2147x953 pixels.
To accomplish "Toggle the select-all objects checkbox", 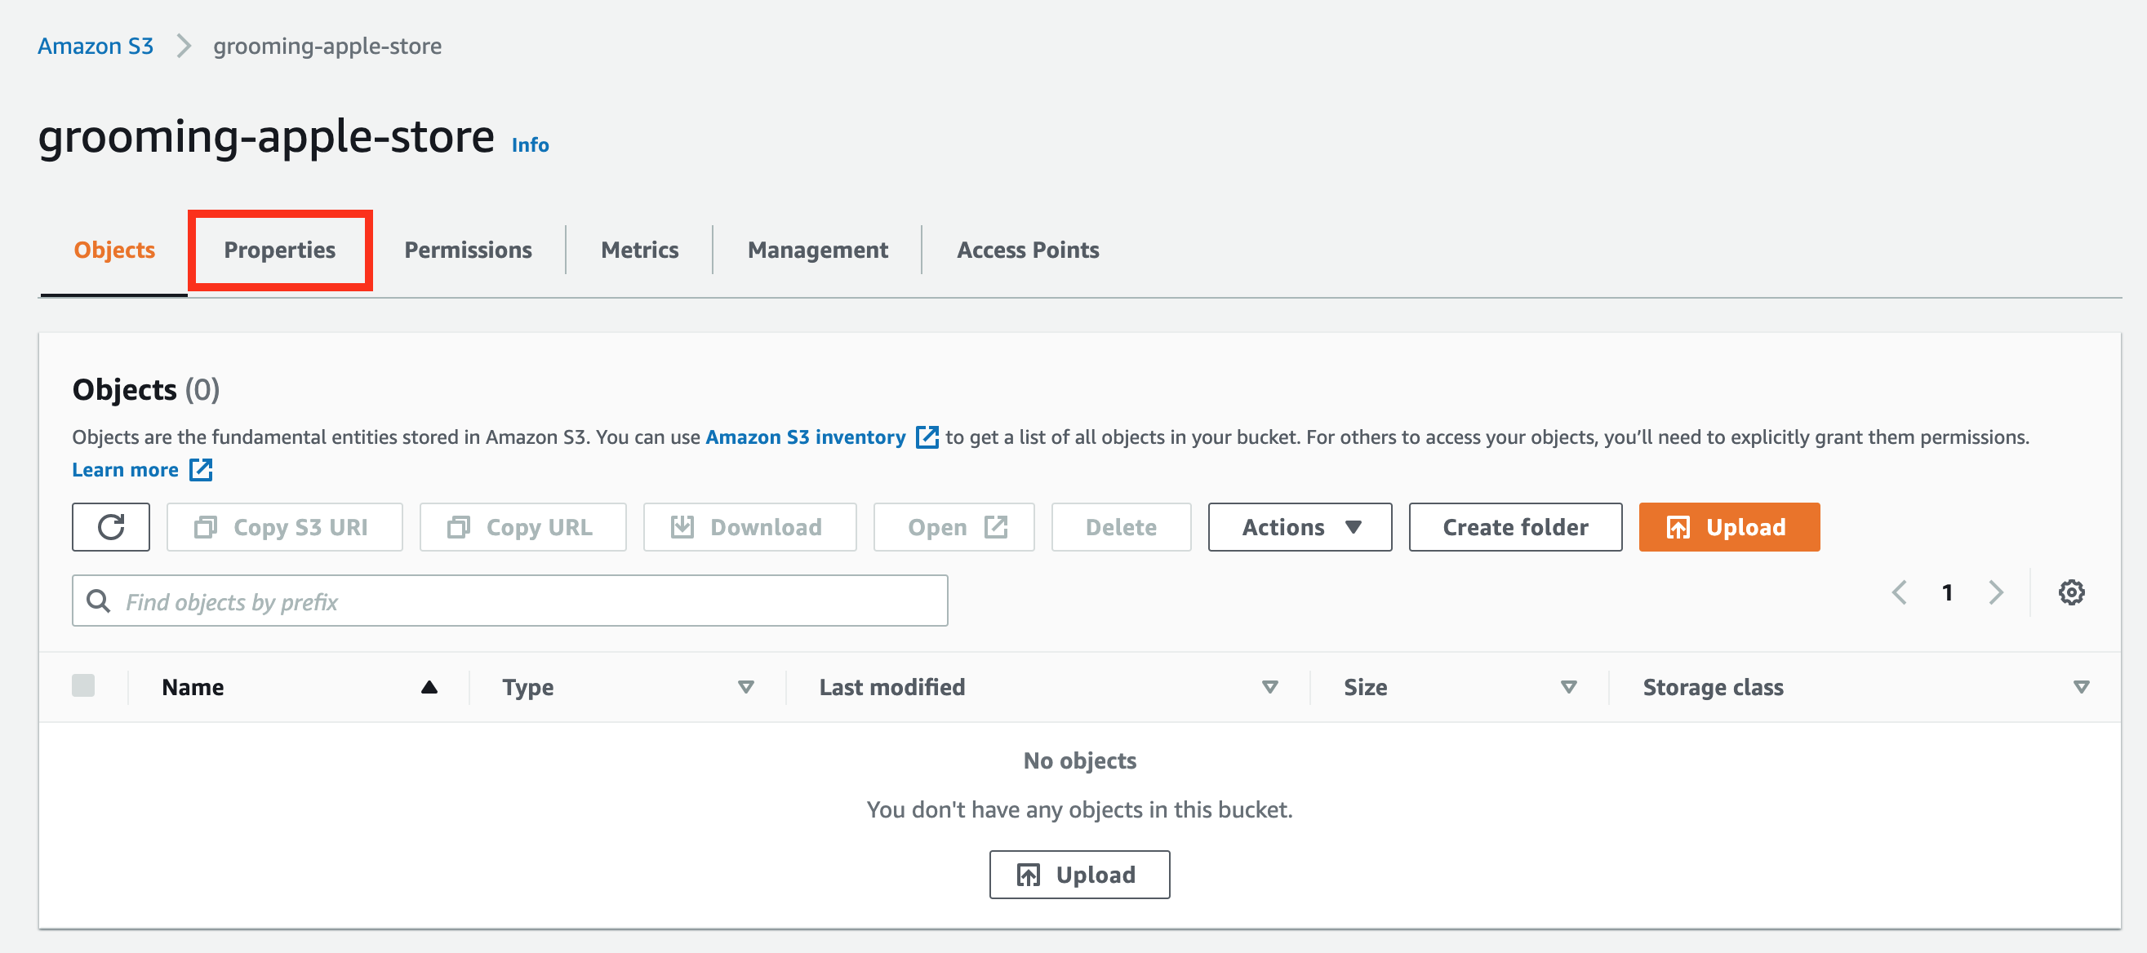I will click(83, 685).
